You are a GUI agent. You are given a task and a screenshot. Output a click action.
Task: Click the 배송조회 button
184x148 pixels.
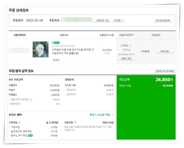tap(165, 51)
